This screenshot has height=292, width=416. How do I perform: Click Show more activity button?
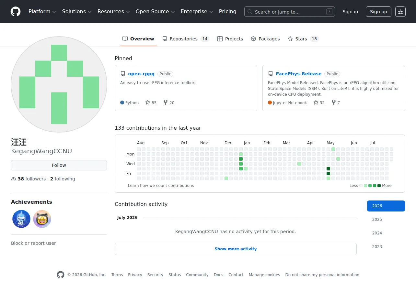236,249
